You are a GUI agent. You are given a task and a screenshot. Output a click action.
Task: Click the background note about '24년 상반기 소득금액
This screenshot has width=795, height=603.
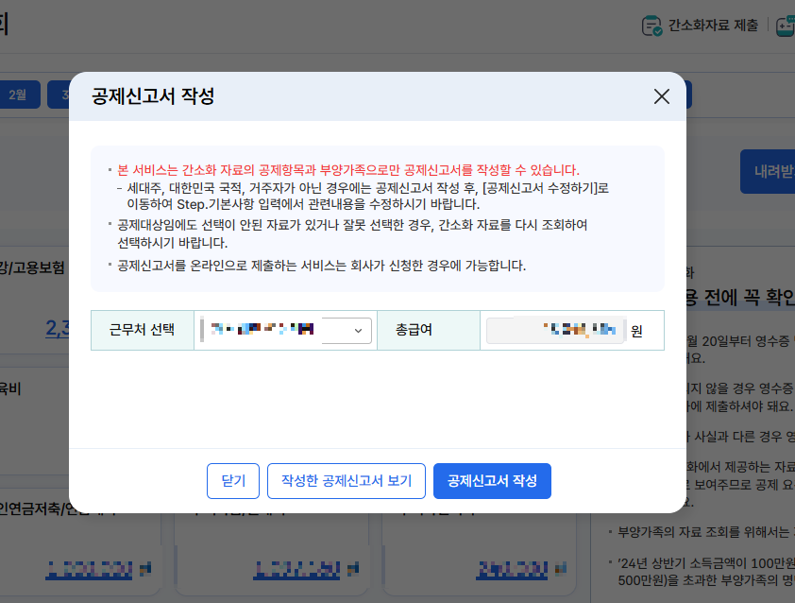point(705,572)
